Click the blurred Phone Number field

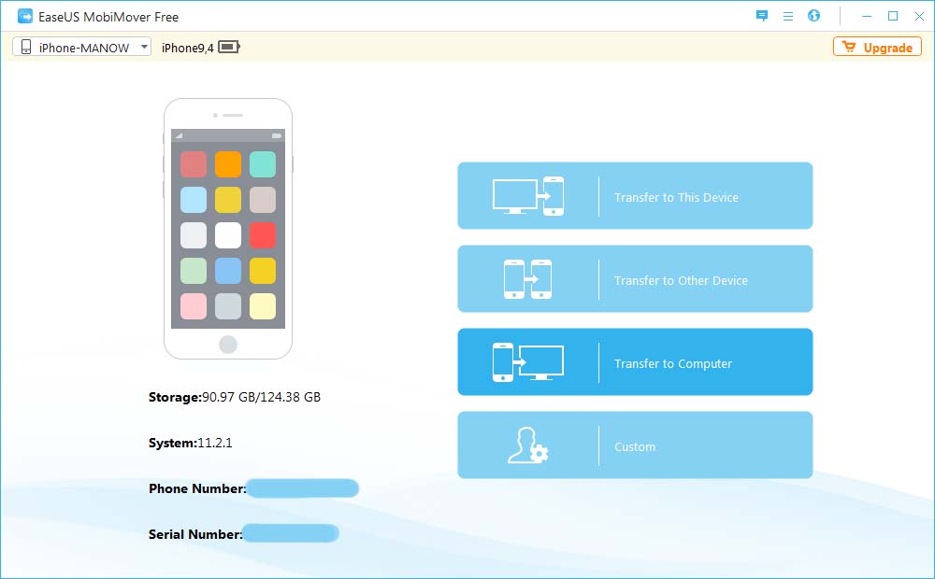coord(302,488)
